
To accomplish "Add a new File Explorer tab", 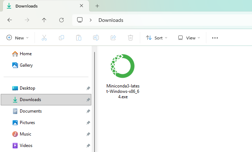I will coord(97,6).
